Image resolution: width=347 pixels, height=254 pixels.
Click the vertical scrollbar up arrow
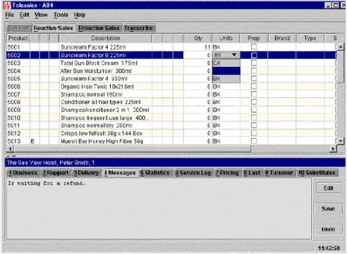(x=341, y=46)
